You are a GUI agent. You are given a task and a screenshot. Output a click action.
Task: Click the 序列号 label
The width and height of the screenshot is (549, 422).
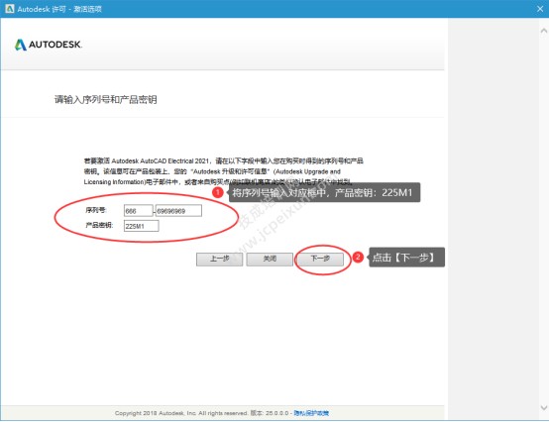coord(96,210)
